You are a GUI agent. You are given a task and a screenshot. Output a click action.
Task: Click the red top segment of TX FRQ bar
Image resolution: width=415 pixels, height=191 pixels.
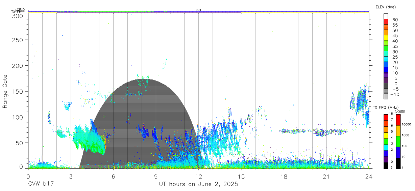(x=386, y=118)
